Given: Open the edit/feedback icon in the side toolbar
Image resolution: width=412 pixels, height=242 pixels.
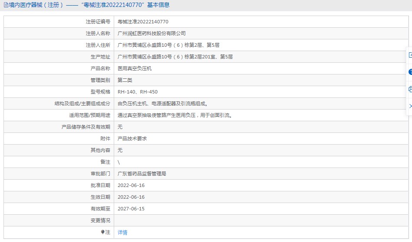Looking at the screenshot, I should 410,55.
